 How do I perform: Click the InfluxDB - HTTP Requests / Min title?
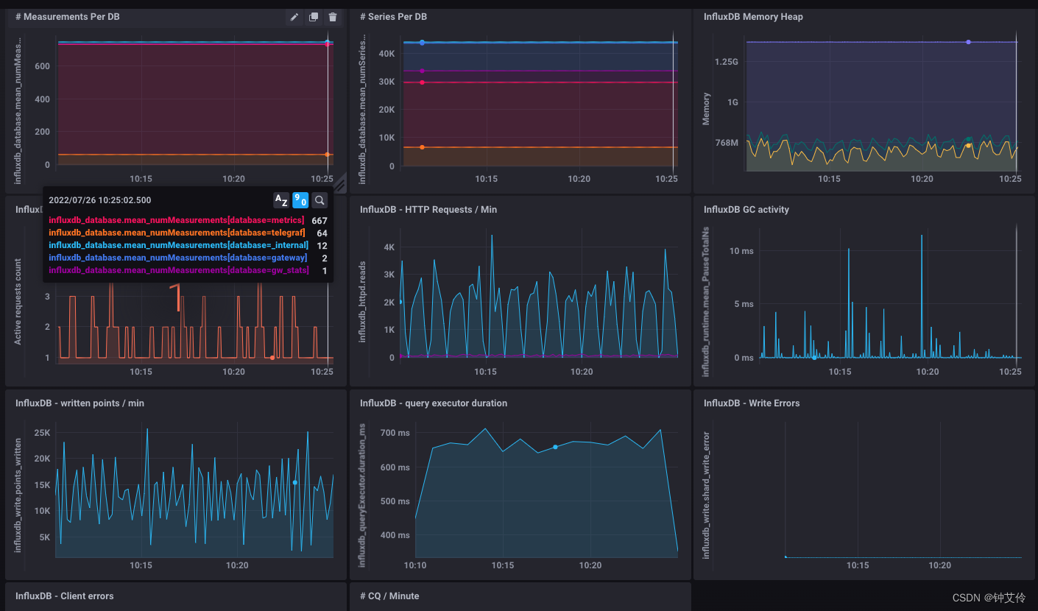tap(428, 210)
